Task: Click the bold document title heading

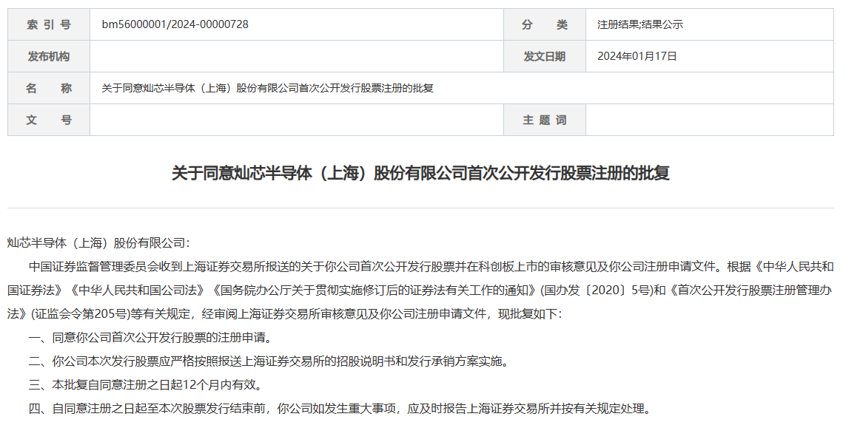Action: coord(421,173)
